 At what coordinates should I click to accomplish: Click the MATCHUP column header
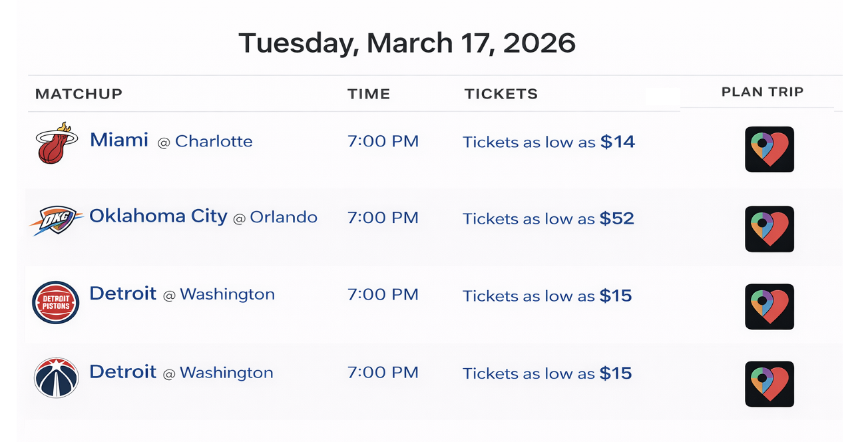[79, 94]
